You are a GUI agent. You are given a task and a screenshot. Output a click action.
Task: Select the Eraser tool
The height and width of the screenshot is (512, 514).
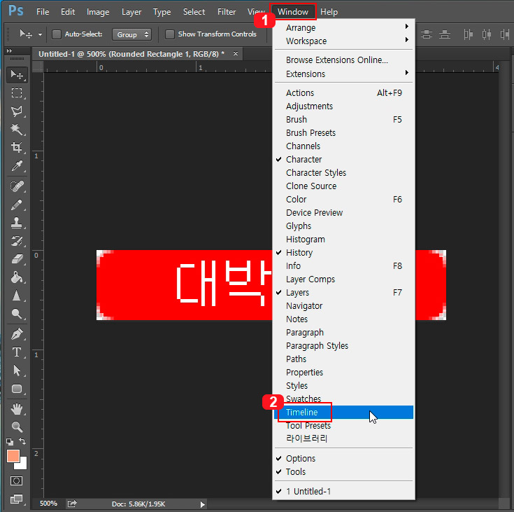click(x=17, y=259)
